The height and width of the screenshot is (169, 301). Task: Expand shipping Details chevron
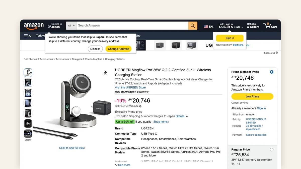[x=187, y=116]
